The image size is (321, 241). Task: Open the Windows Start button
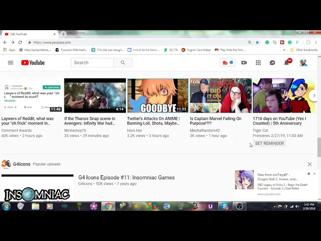coord(6,206)
